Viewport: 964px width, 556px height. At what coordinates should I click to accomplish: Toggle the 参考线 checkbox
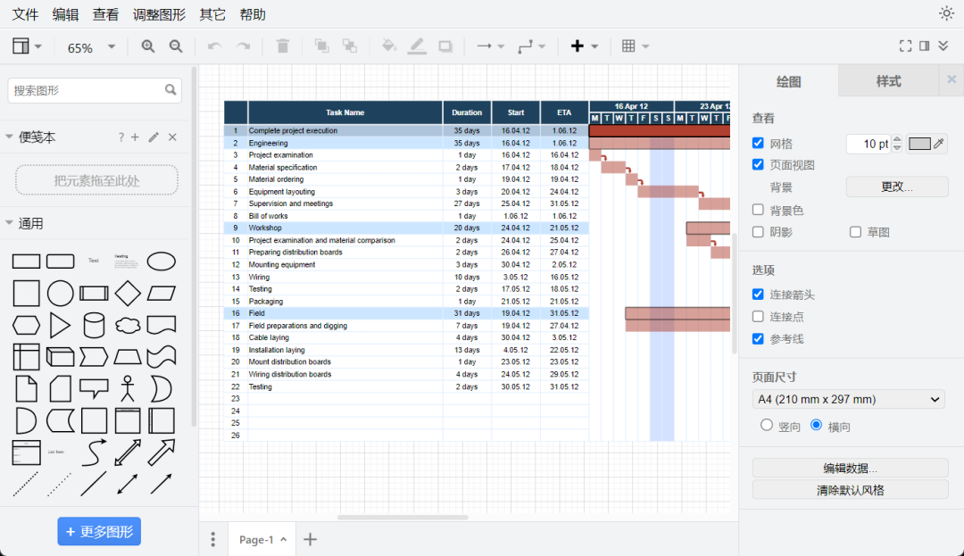click(758, 338)
